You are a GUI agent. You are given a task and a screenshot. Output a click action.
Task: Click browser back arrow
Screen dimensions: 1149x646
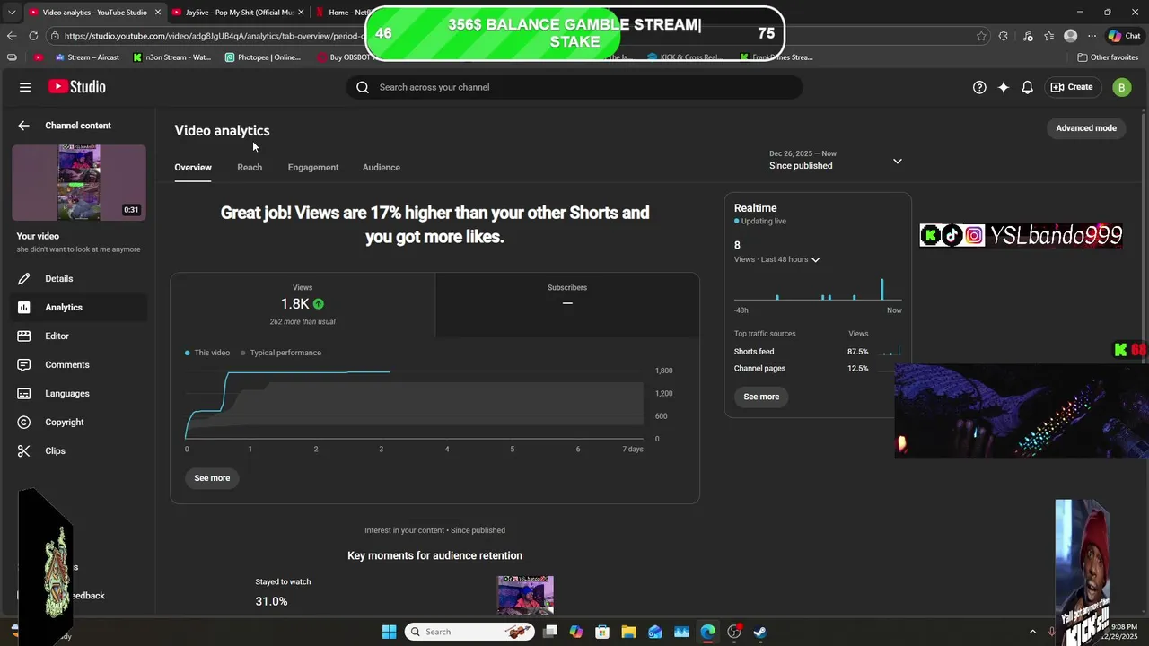[12, 36]
